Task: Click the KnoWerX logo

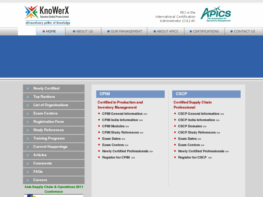Action: [x=47, y=15]
